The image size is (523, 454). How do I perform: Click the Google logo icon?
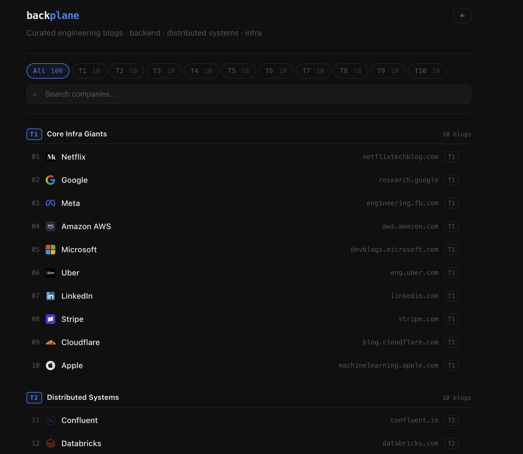click(50, 180)
